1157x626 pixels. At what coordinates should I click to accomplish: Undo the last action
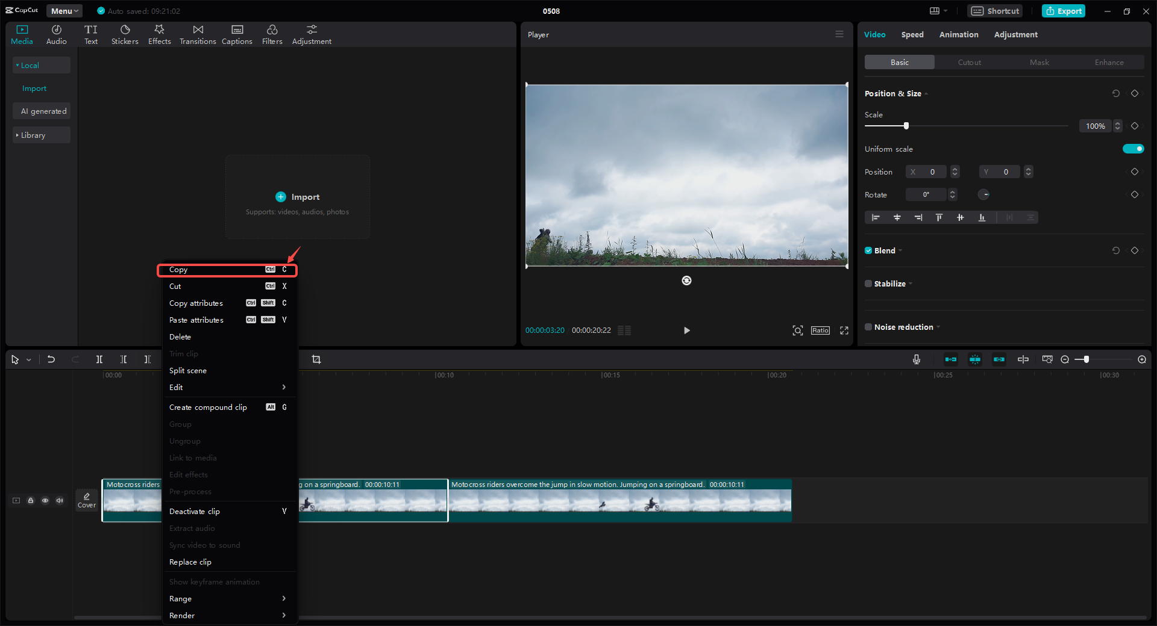tap(51, 359)
